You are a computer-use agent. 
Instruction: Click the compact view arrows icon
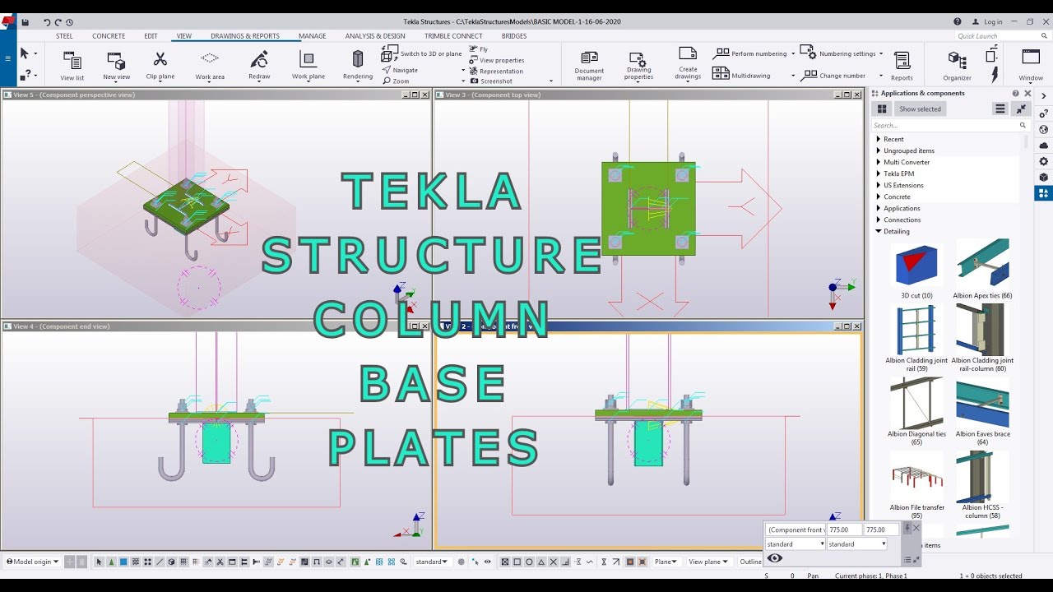(x=1021, y=109)
